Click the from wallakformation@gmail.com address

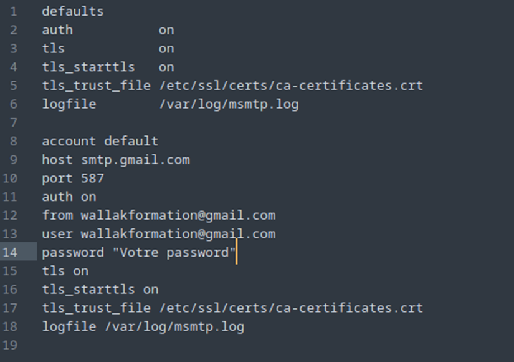pyautogui.click(x=178, y=215)
